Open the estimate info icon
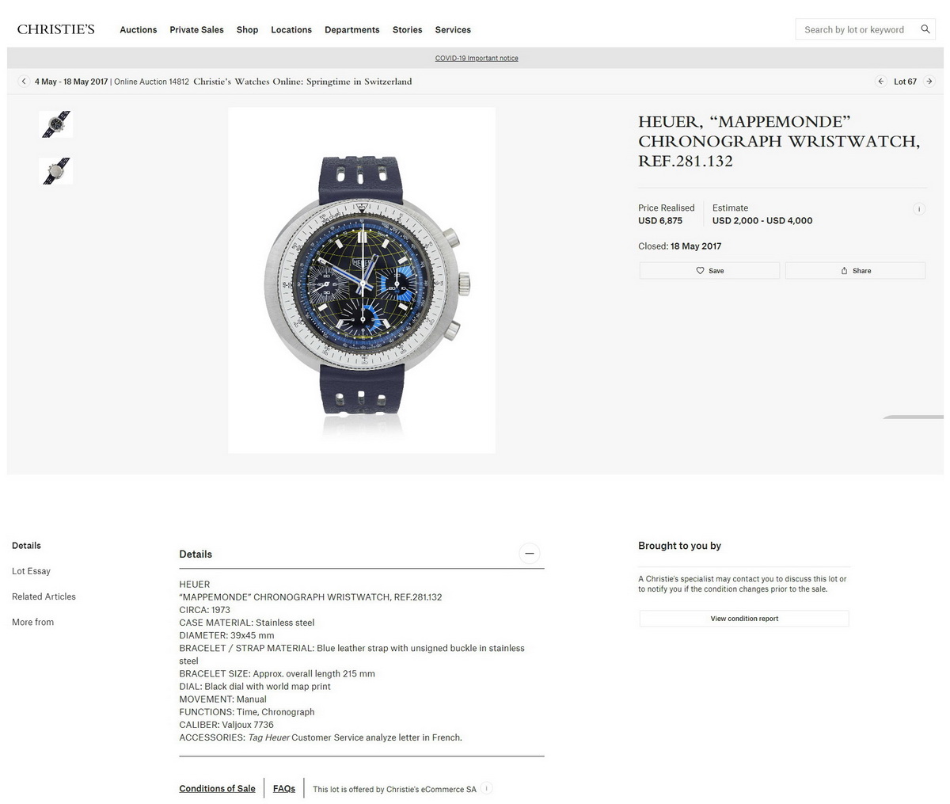Screen dimensions: 950x804 (x=919, y=209)
